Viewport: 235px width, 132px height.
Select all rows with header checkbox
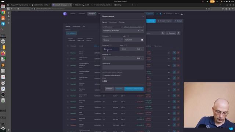coord(68,46)
